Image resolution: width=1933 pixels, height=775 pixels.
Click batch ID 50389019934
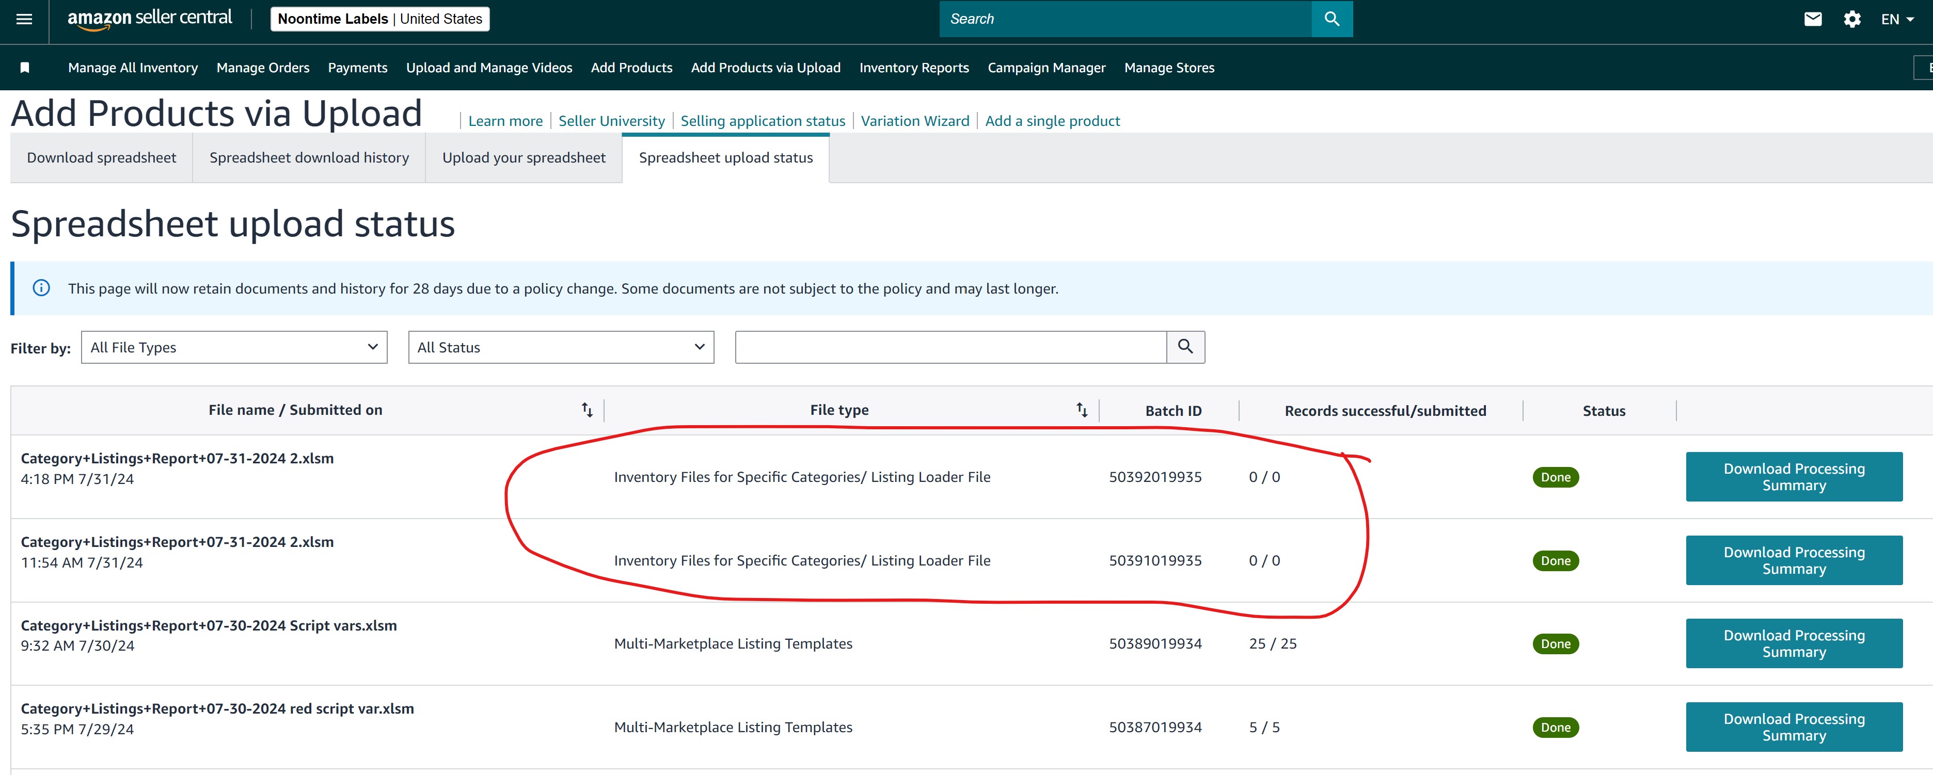tap(1155, 644)
